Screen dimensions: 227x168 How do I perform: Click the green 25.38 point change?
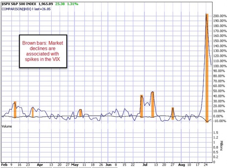tap(60, 4)
